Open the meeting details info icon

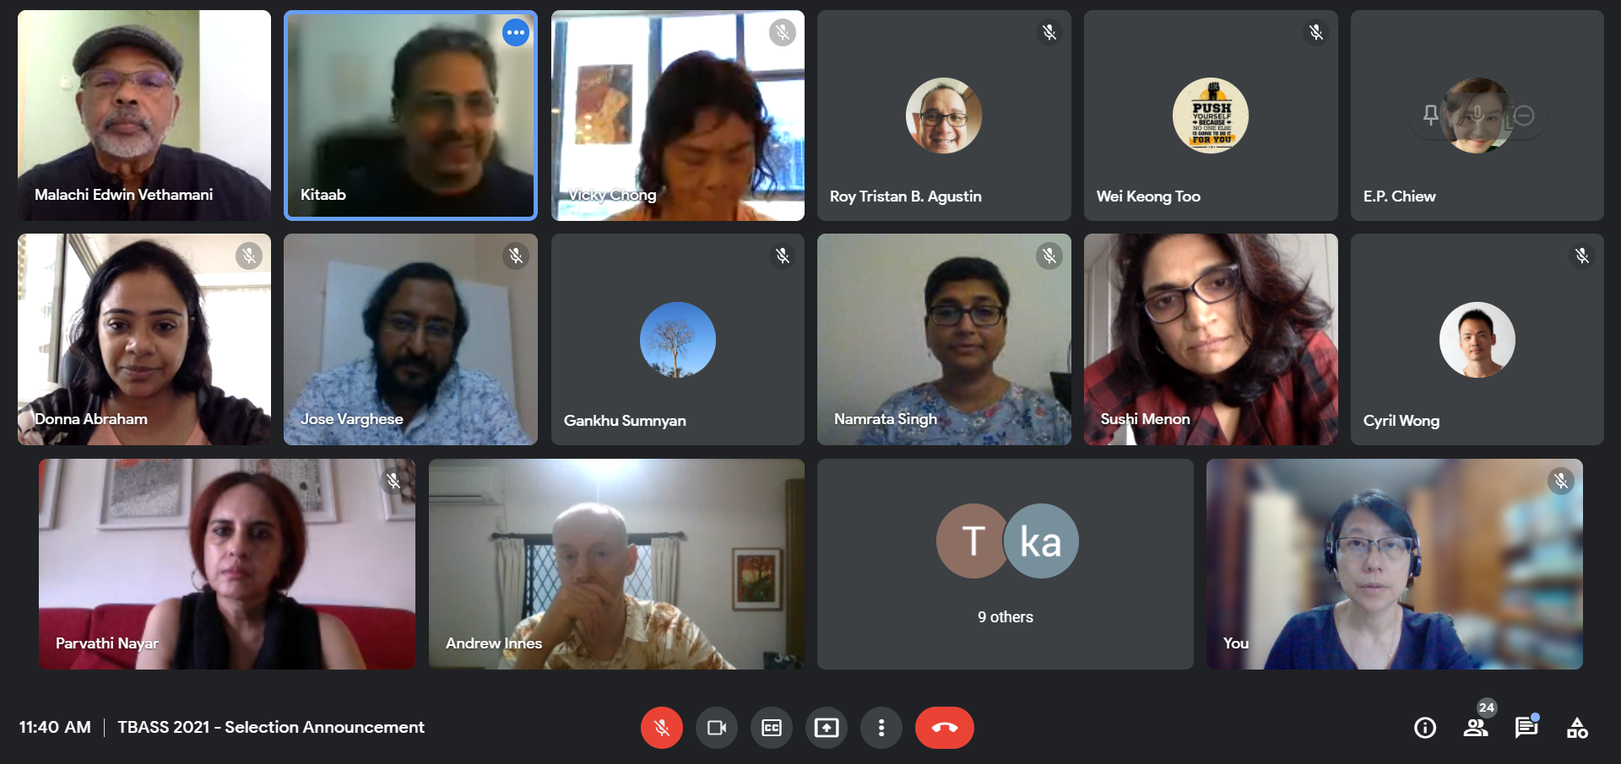click(x=1424, y=728)
